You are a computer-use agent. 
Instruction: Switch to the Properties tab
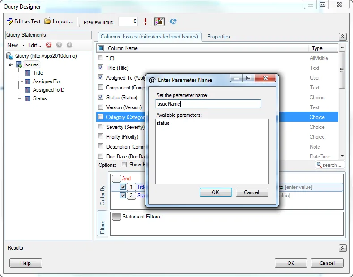[x=218, y=37]
